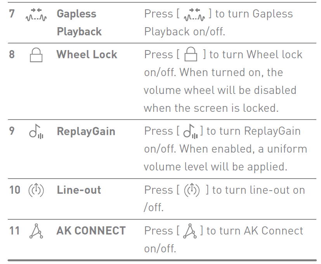Select the bold "Line-out" label
The width and height of the screenshot is (321, 264).
[79, 190]
